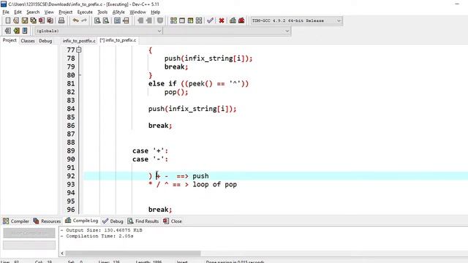
Task: Click the compile log horizontal scrollbar thumb
Action: (133, 254)
